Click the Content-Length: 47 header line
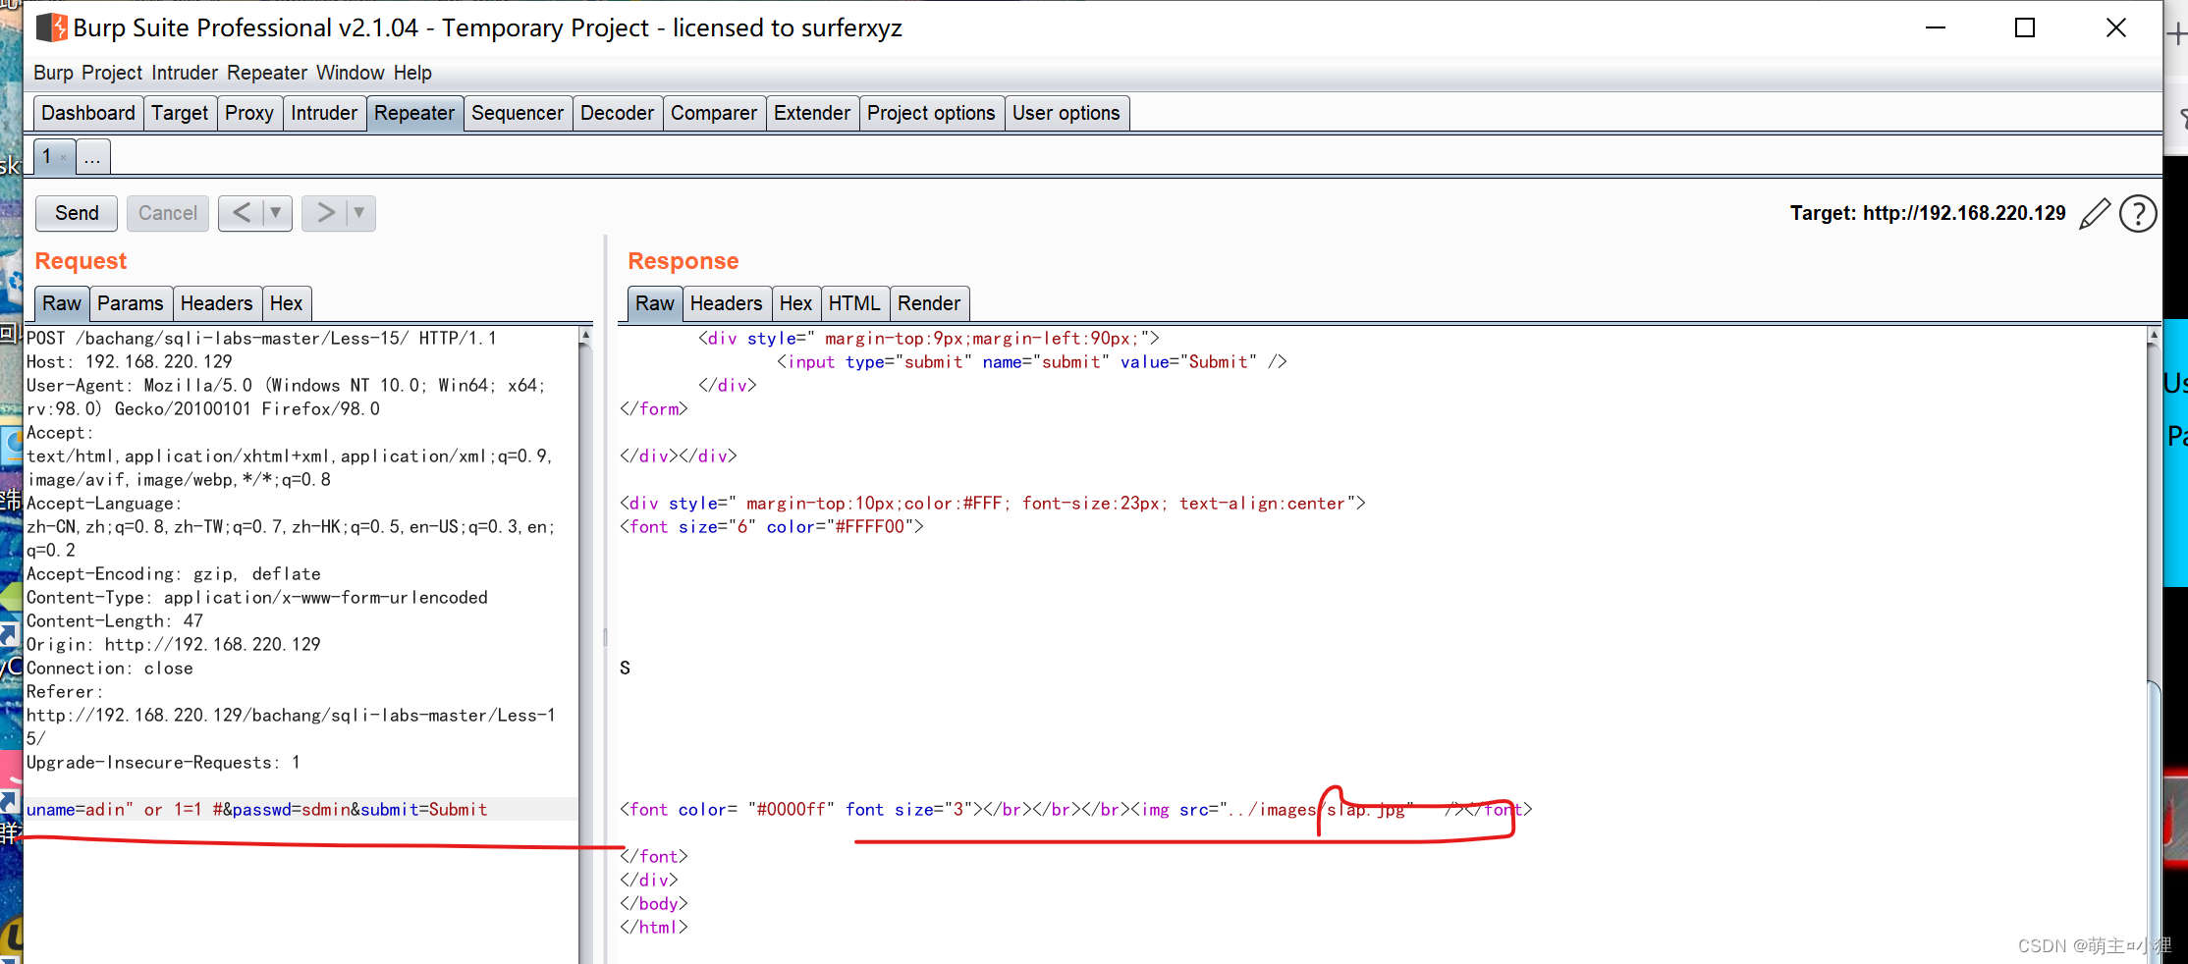This screenshot has width=2188, height=964. (115, 620)
